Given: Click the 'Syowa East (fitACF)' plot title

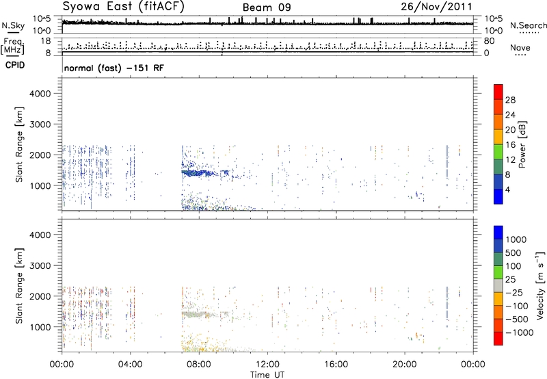Looking at the screenshot, I should 123,6.
